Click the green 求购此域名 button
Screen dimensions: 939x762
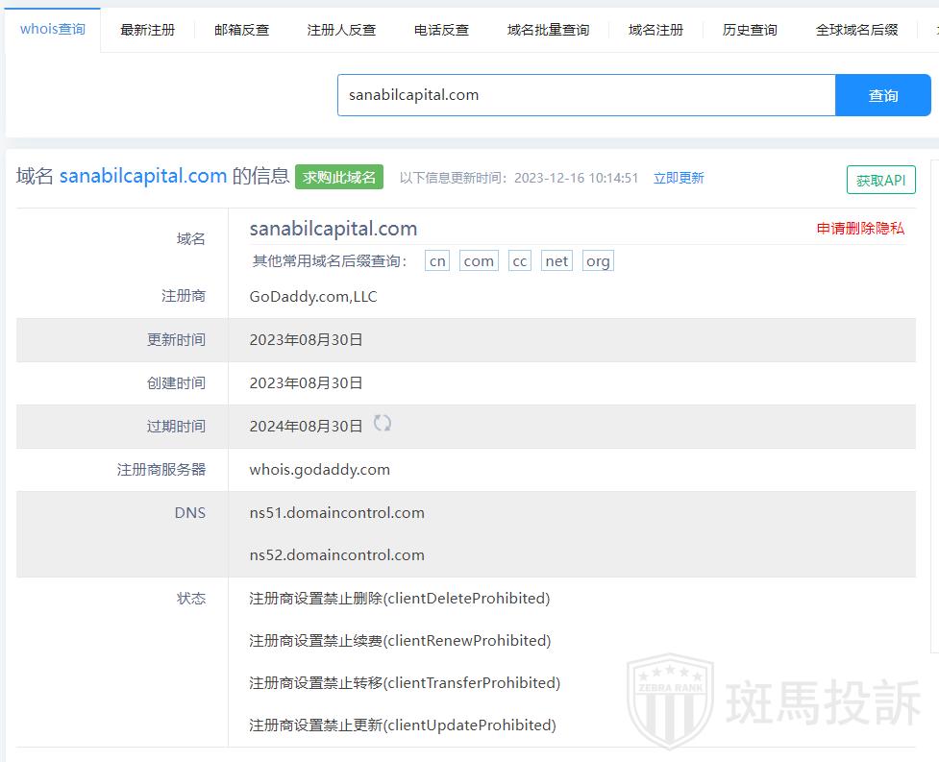[x=339, y=177]
